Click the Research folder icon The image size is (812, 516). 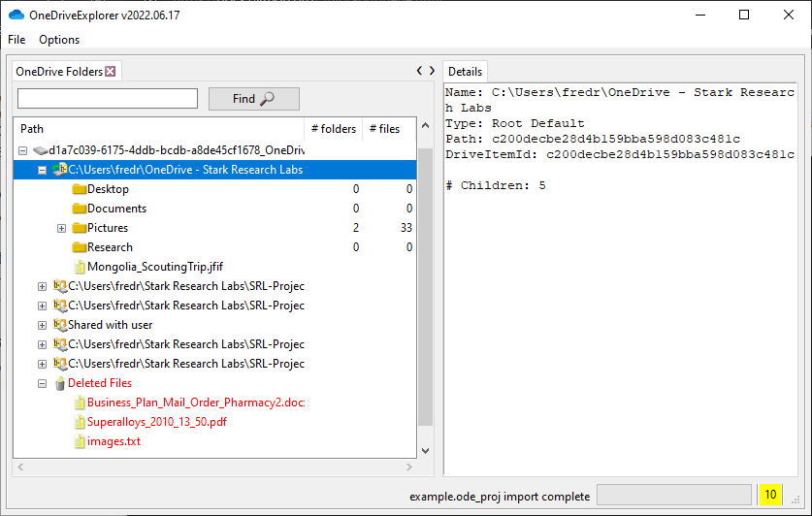point(80,247)
